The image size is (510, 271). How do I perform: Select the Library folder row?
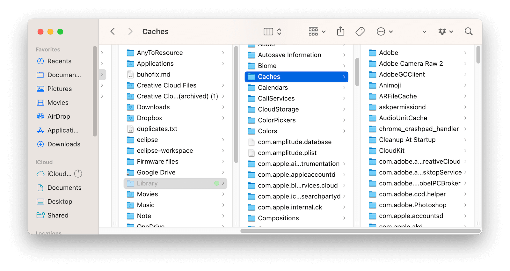pyautogui.click(x=175, y=183)
